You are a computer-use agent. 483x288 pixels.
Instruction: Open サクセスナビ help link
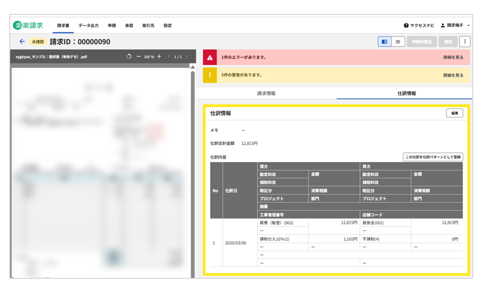tap(419, 26)
